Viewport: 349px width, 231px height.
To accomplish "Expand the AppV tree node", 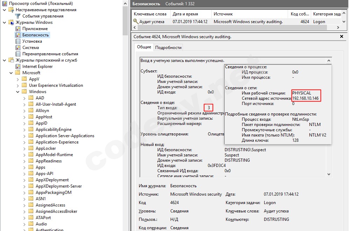I will click(x=18, y=79).
